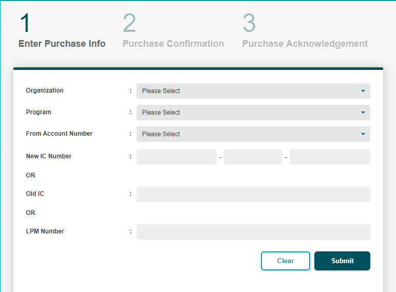
Task: Click the Organization dropdown arrow icon
Action: [x=363, y=91]
